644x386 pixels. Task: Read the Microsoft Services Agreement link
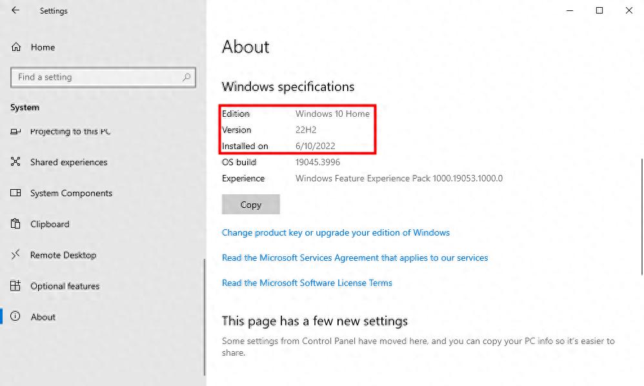click(355, 258)
